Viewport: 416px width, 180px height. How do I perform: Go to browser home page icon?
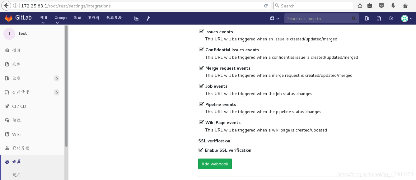[405, 6]
